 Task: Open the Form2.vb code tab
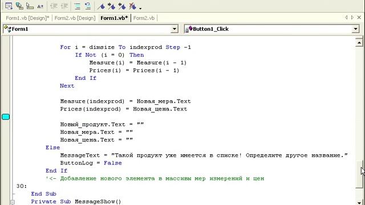click(x=144, y=18)
